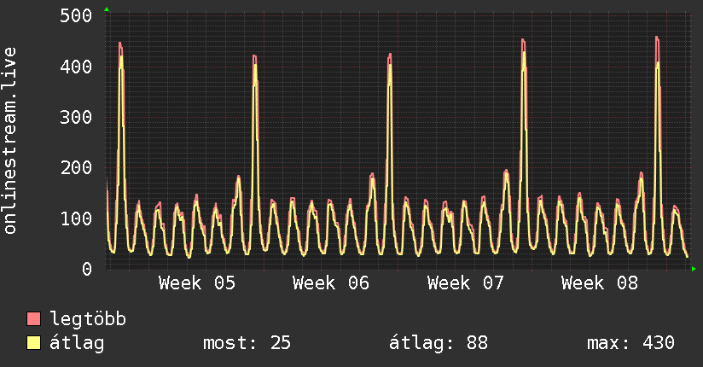Click the 200 y-axis value
The image size is (703, 367).
[x=76, y=168]
